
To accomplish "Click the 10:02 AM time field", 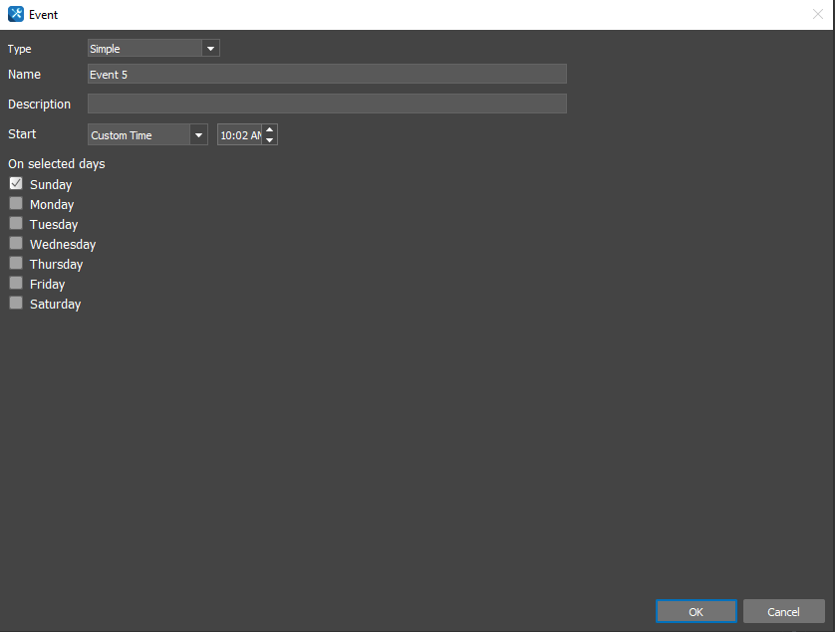I will [x=239, y=135].
